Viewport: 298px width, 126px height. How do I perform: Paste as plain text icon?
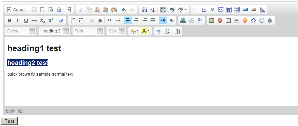pos(106,10)
